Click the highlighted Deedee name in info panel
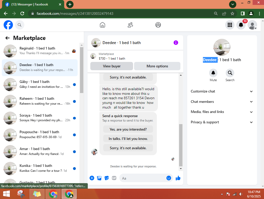 tap(210, 60)
